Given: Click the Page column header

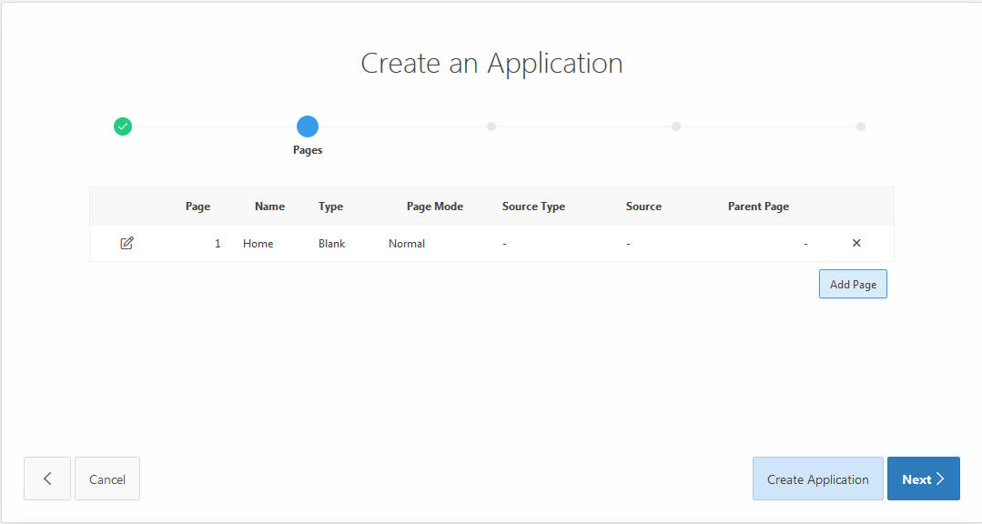Looking at the screenshot, I should 197,206.
